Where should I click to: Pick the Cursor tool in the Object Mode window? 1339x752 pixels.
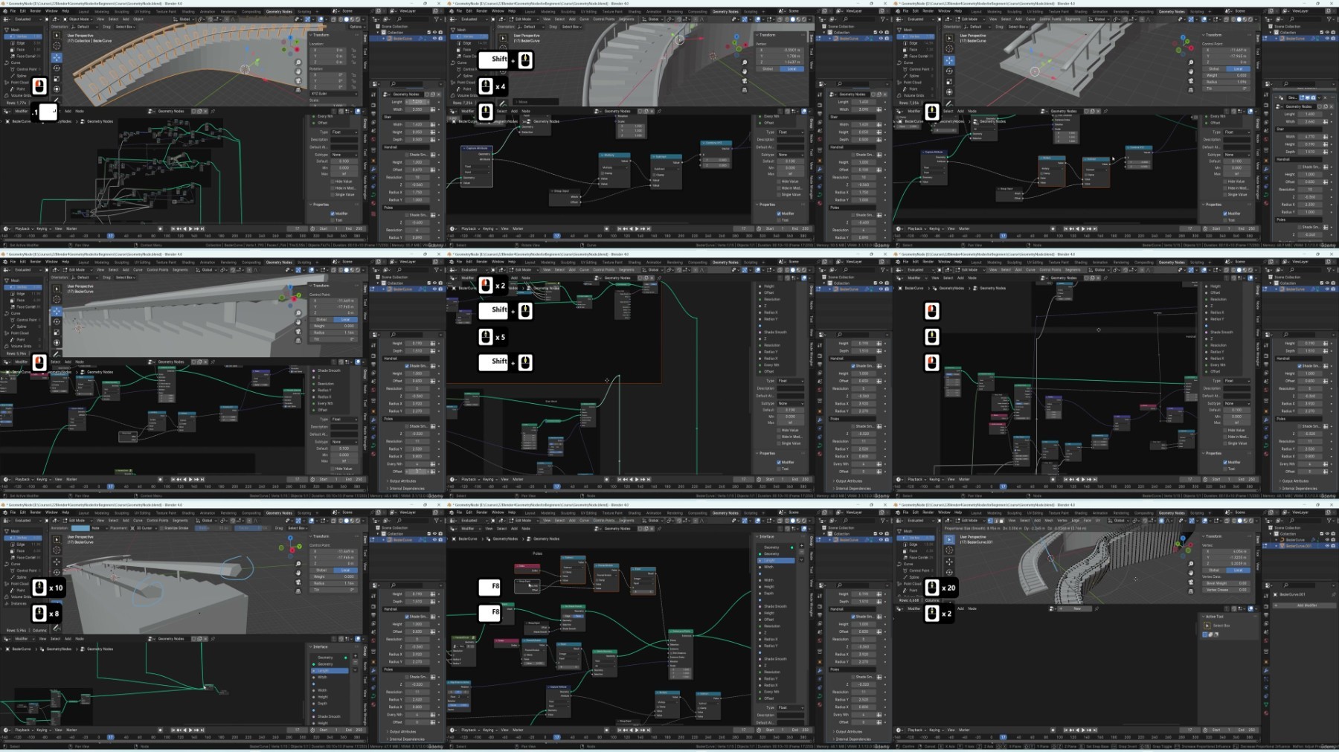[57, 46]
